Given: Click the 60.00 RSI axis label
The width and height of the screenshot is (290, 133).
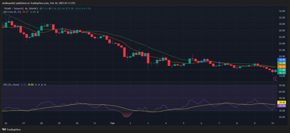Looking at the screenshot, I should pos(282,92).
